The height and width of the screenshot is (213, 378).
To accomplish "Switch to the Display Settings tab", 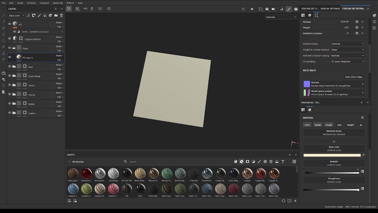I will (330, 9).
